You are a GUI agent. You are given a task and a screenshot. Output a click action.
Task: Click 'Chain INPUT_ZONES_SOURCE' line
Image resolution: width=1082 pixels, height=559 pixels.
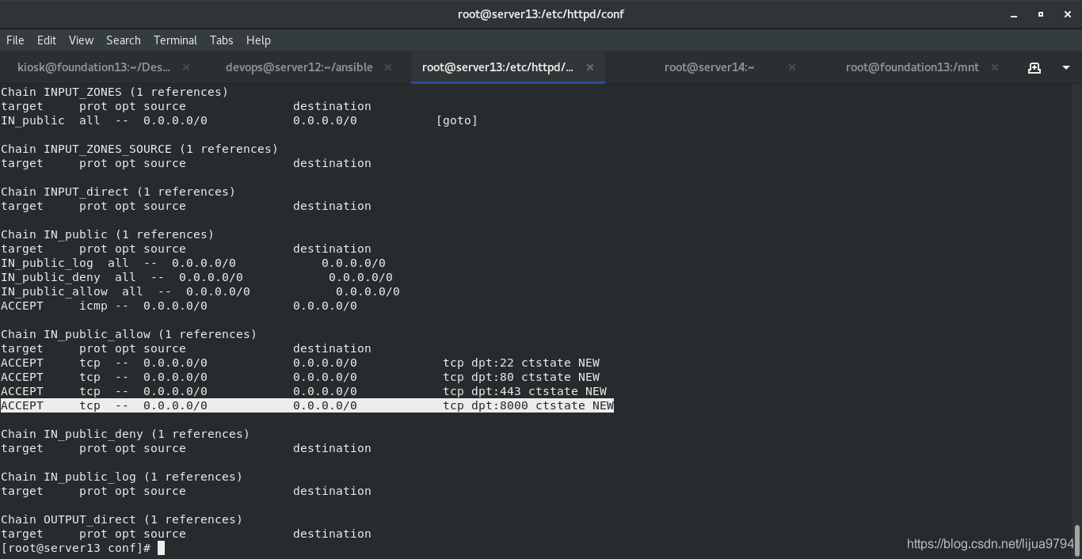click(139, 149)
